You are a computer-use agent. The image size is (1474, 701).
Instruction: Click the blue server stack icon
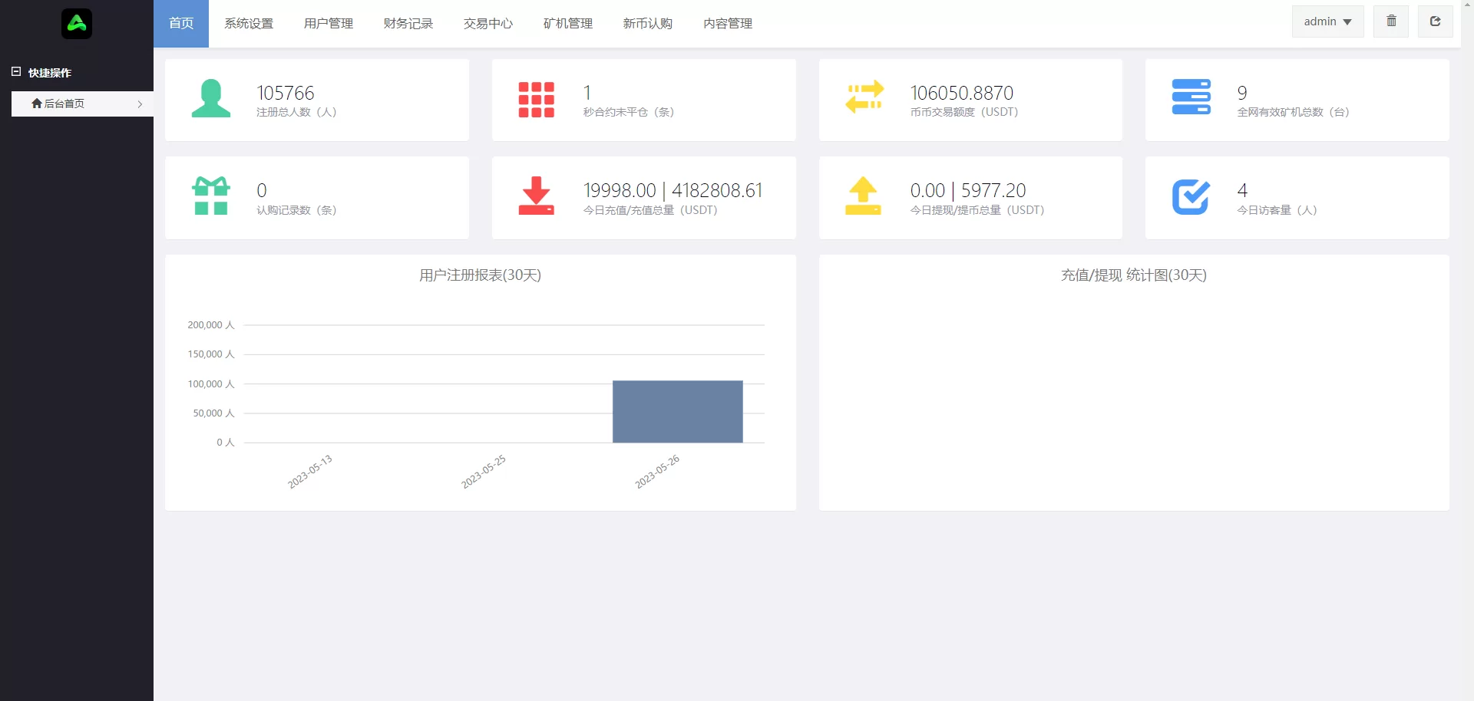pos(1191,97)
